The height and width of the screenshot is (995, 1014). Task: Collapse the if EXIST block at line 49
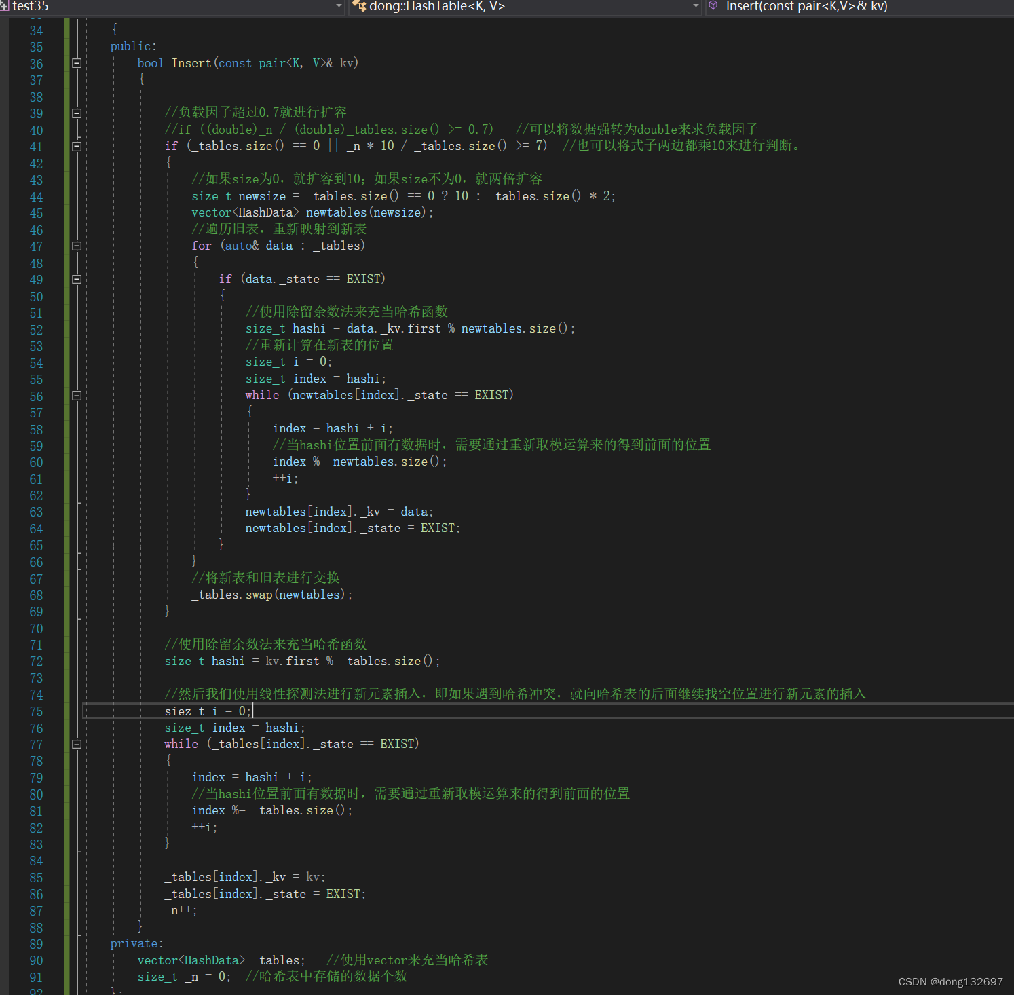pyautogui.click(x=77, y=279)
